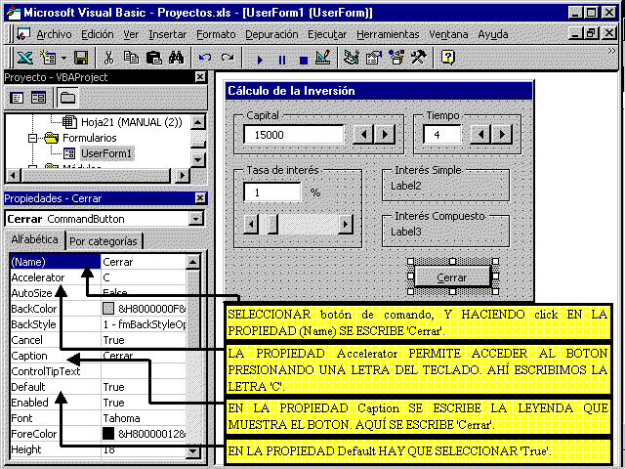
Task: Select the BackStyle property value
Action: click(144, 324)
